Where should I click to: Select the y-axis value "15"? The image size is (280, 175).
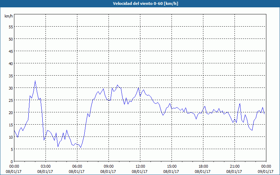[x=11, y=125]
